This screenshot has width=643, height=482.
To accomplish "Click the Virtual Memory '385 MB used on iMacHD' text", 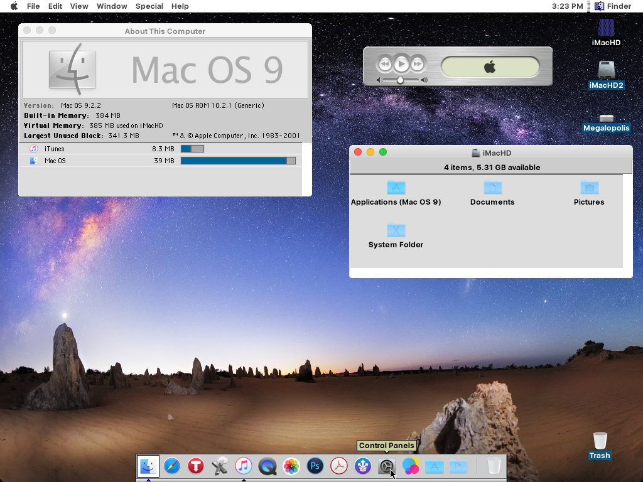I will 126,126.
